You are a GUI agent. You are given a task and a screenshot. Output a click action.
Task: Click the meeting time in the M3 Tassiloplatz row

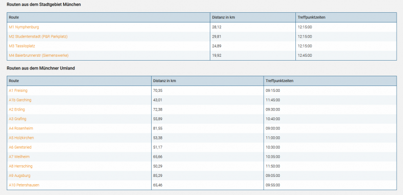(305, 46)
